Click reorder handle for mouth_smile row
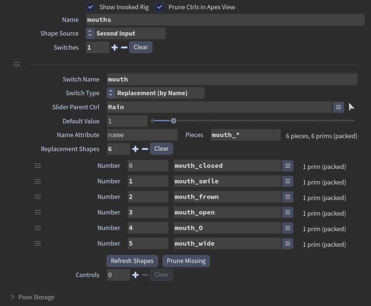 click(x=37, y=182)
